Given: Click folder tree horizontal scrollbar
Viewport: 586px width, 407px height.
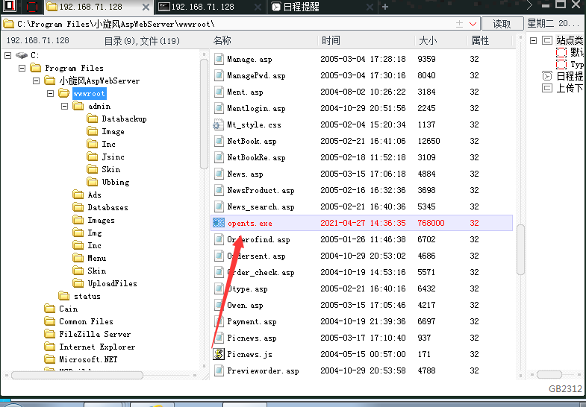Looking at the screenshot, I should [77, 375].
